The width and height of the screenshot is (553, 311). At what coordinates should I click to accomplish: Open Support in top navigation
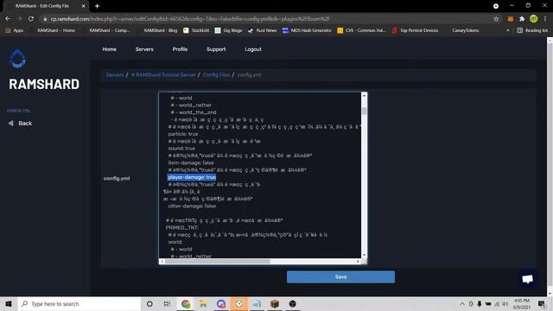click(x=216, y=49)
